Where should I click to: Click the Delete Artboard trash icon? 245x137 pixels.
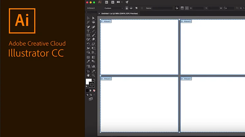(142, 8)
